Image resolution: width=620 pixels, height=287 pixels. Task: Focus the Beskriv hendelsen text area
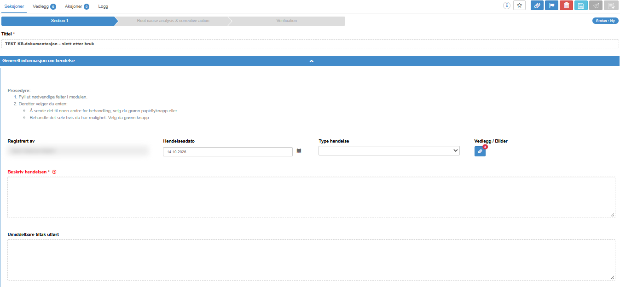coord(311,197)
